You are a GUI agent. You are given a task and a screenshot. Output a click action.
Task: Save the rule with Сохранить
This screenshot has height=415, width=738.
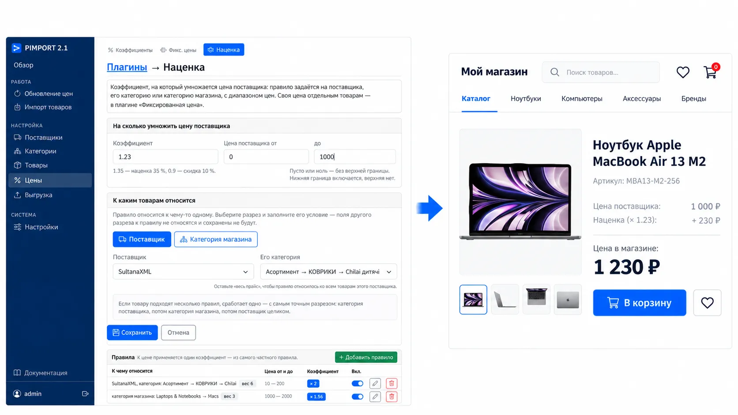[132, 333]
